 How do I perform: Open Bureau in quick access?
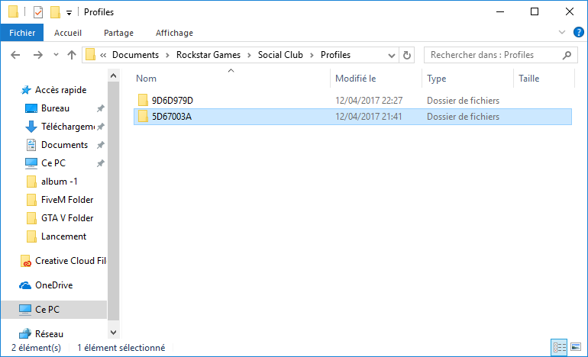(x=55, y=108)
